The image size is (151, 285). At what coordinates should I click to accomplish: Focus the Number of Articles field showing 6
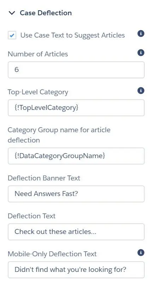(76, 70)
